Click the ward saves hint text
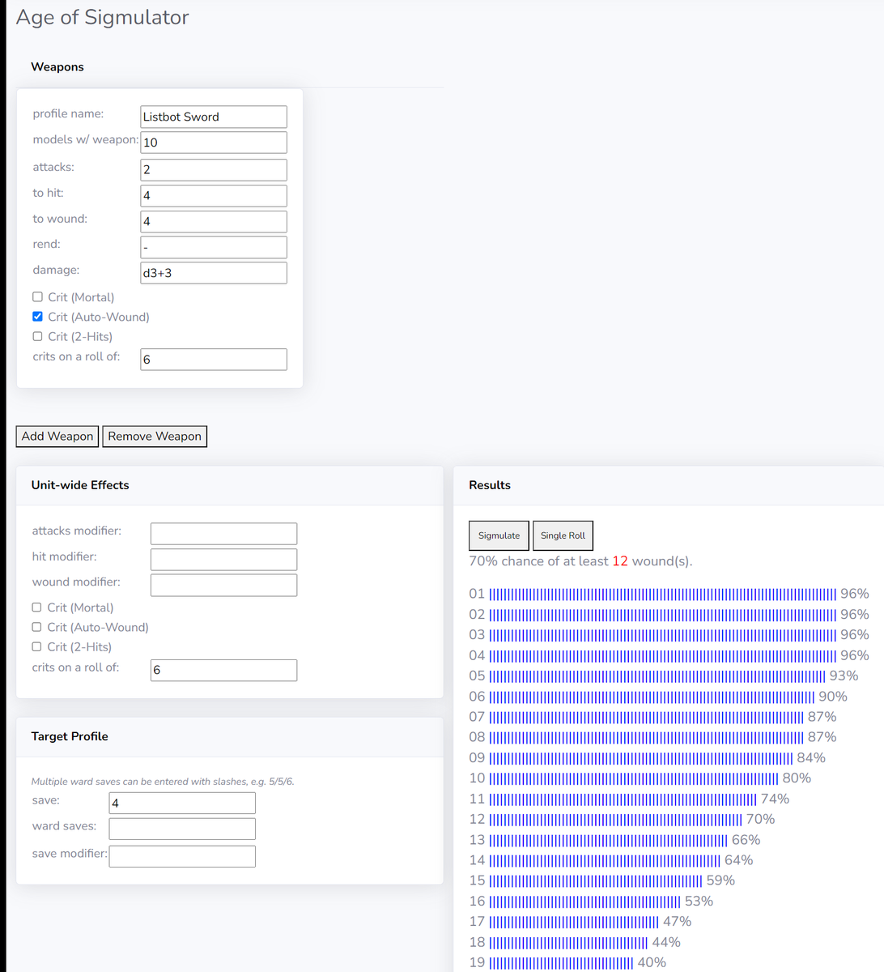 point(163,782)
